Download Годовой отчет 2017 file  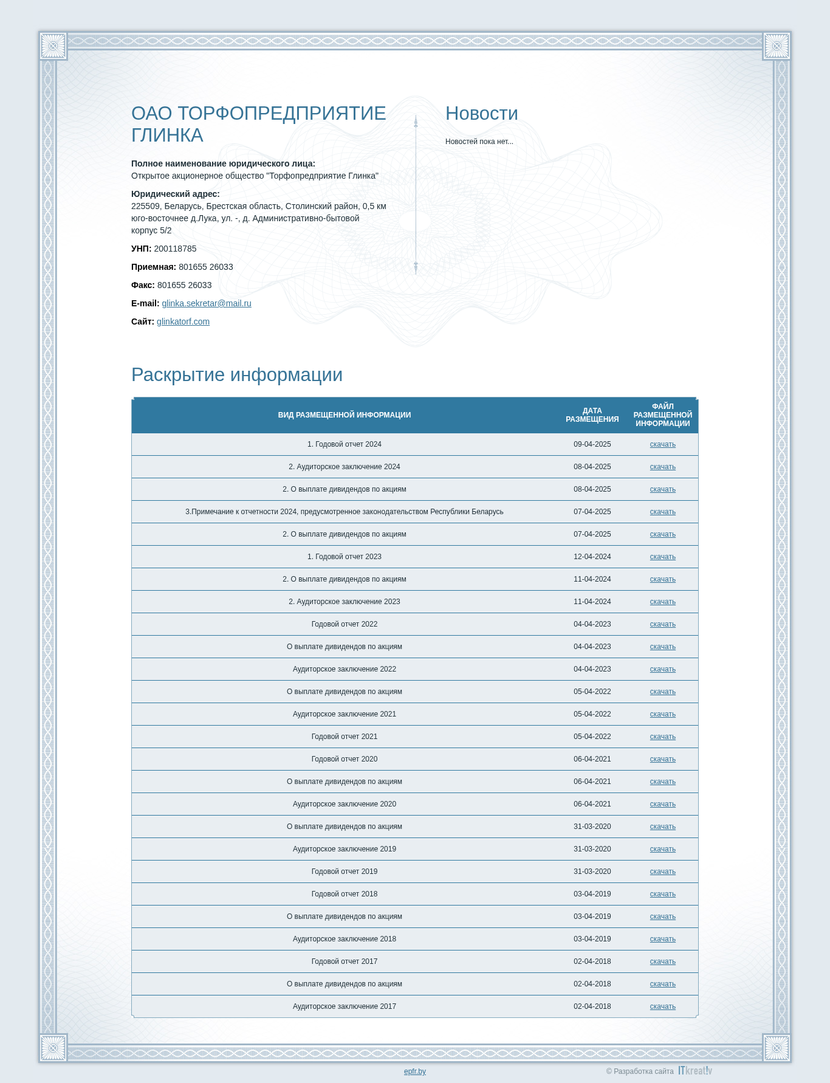[662, 961]
